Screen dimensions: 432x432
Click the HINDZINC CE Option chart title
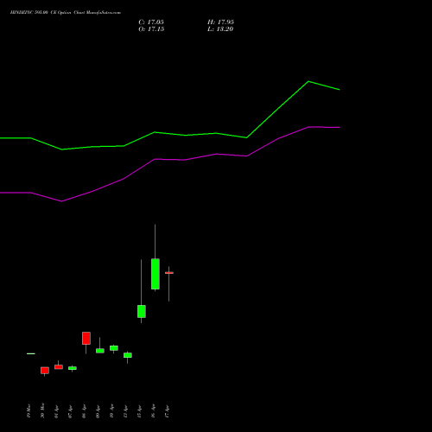(x=66, y=13)
